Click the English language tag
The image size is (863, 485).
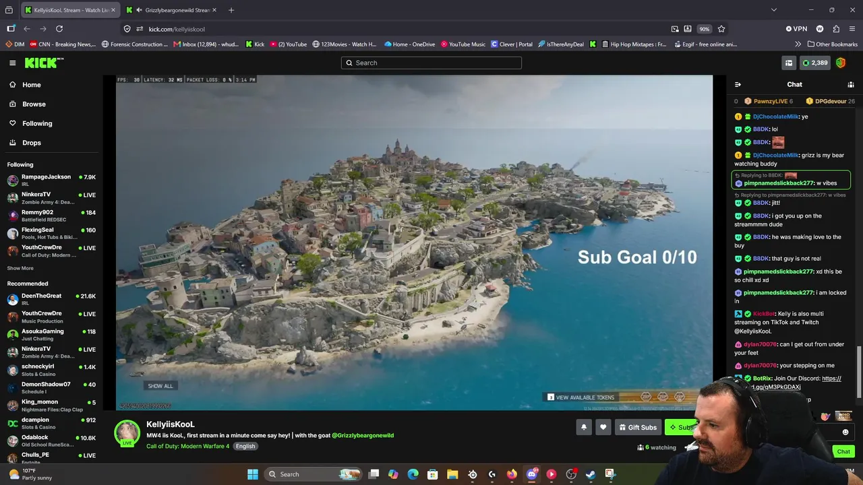[245, 446]
